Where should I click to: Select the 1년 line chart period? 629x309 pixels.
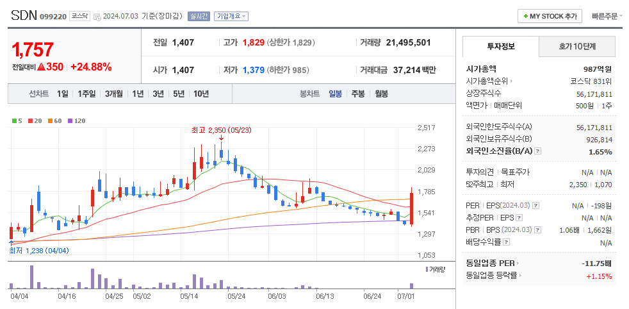tap(138, 94)
